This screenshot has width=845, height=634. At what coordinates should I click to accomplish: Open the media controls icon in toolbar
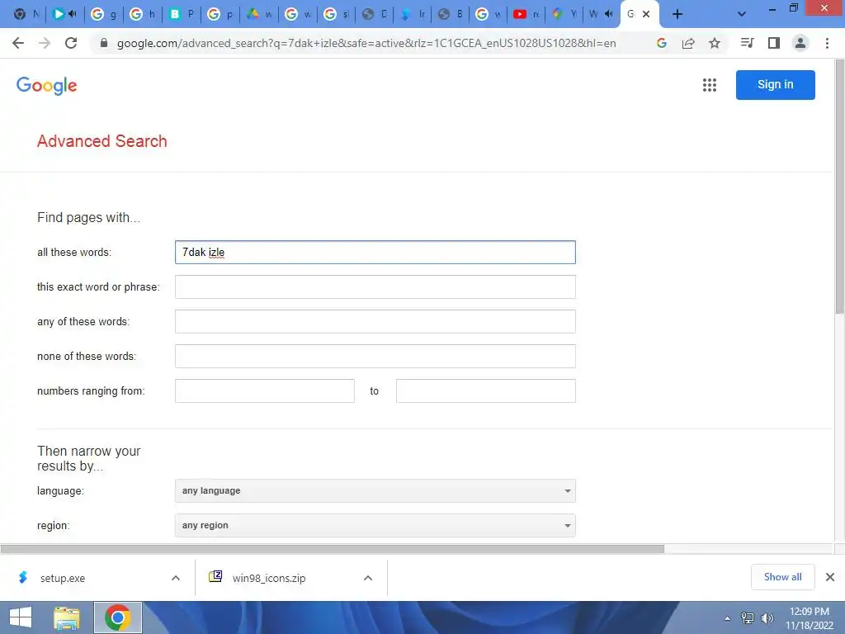[748, 43]
